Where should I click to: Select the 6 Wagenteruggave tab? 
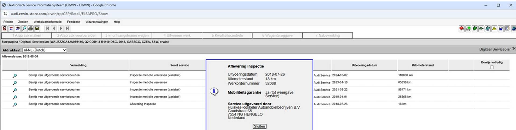[277, 35]
